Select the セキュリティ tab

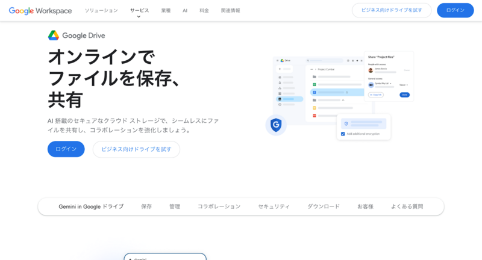[274, 206]
